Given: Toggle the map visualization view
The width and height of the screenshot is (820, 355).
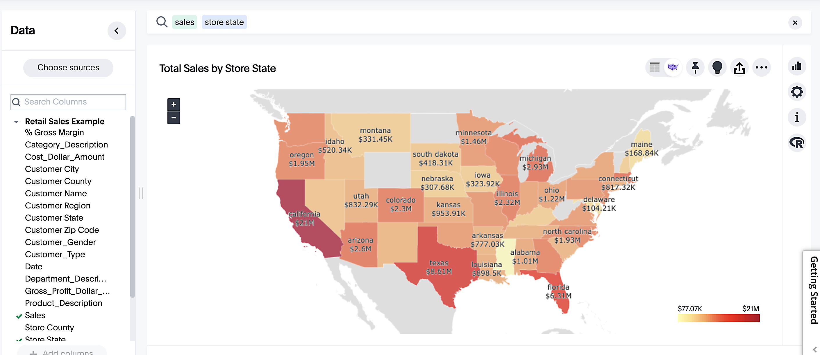Looking at the screenshot, I should [x=672, y=67].
